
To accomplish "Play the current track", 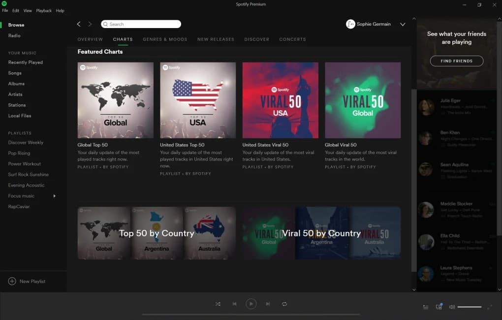I will pyautogui.click(x=251, y=303).
